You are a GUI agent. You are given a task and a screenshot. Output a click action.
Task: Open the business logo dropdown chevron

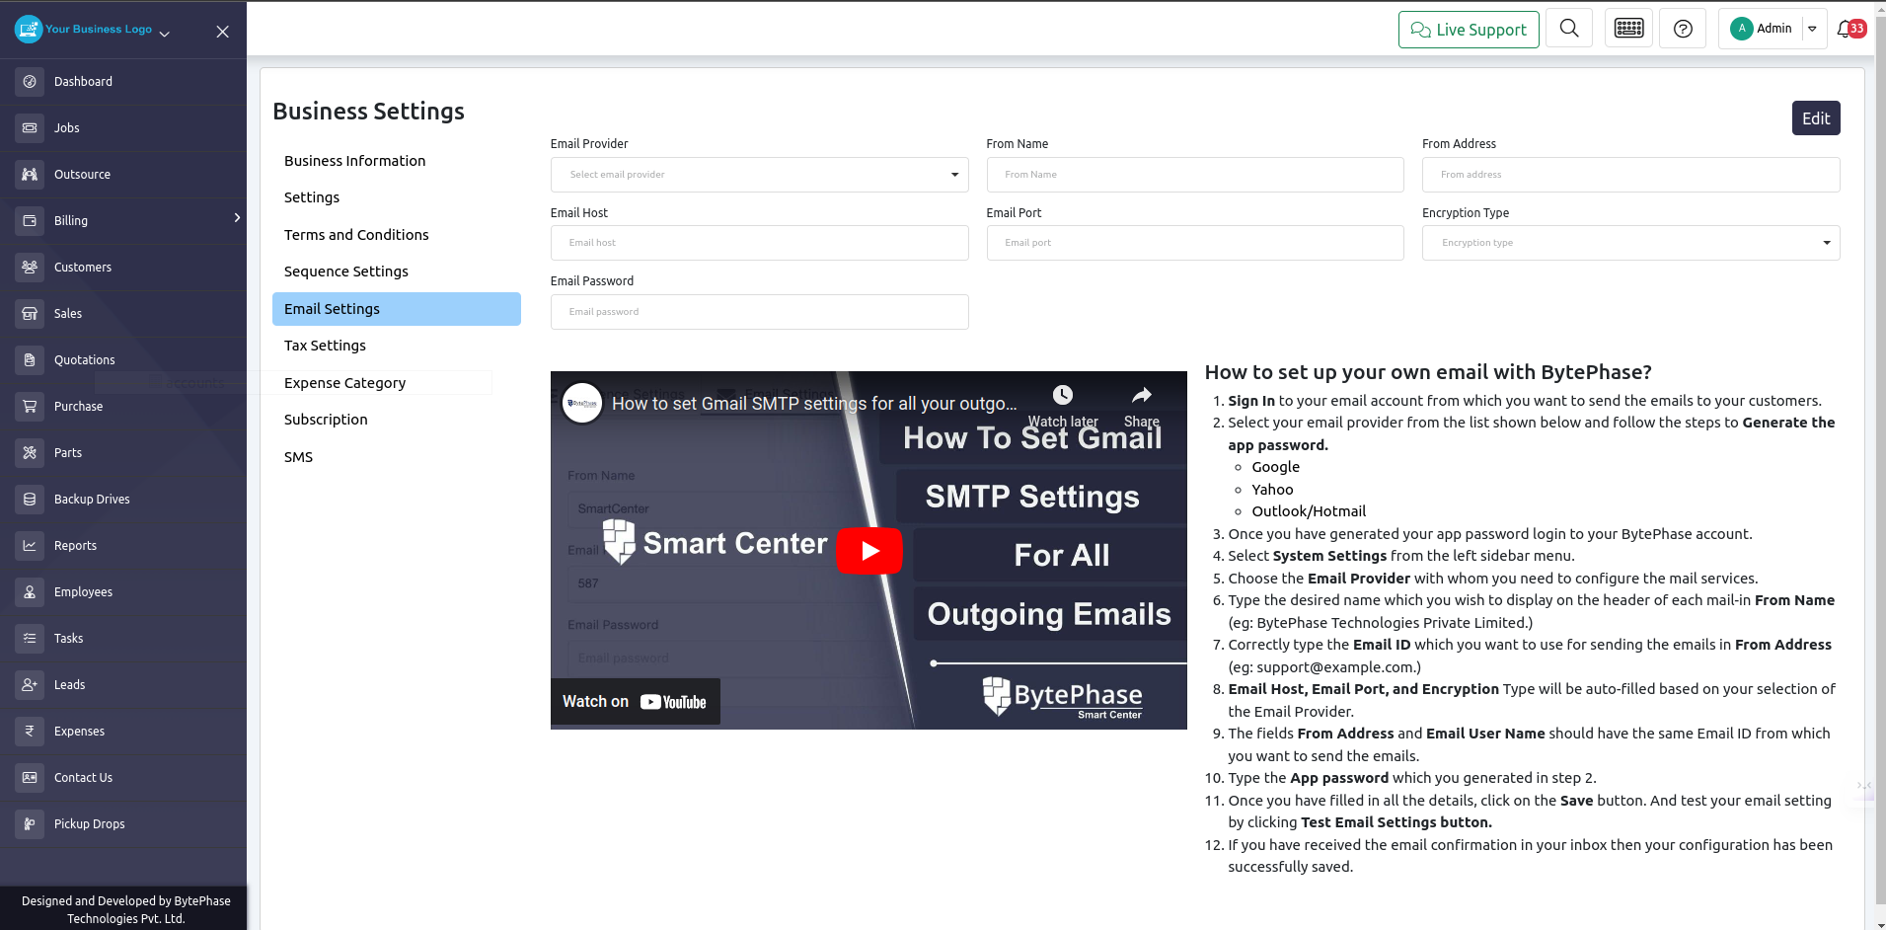[165, 34]
